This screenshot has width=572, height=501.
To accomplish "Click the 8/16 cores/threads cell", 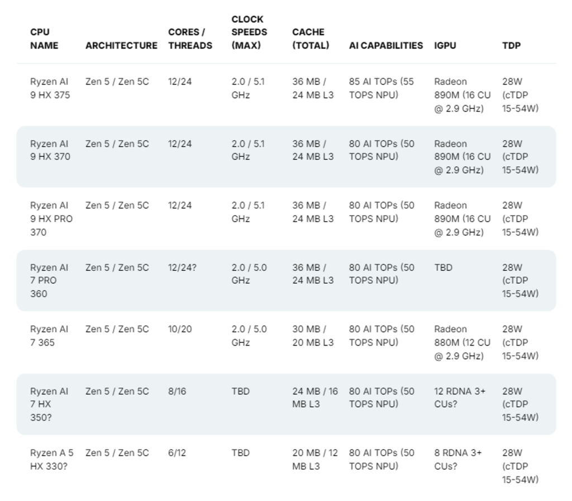I will (177, 391).
